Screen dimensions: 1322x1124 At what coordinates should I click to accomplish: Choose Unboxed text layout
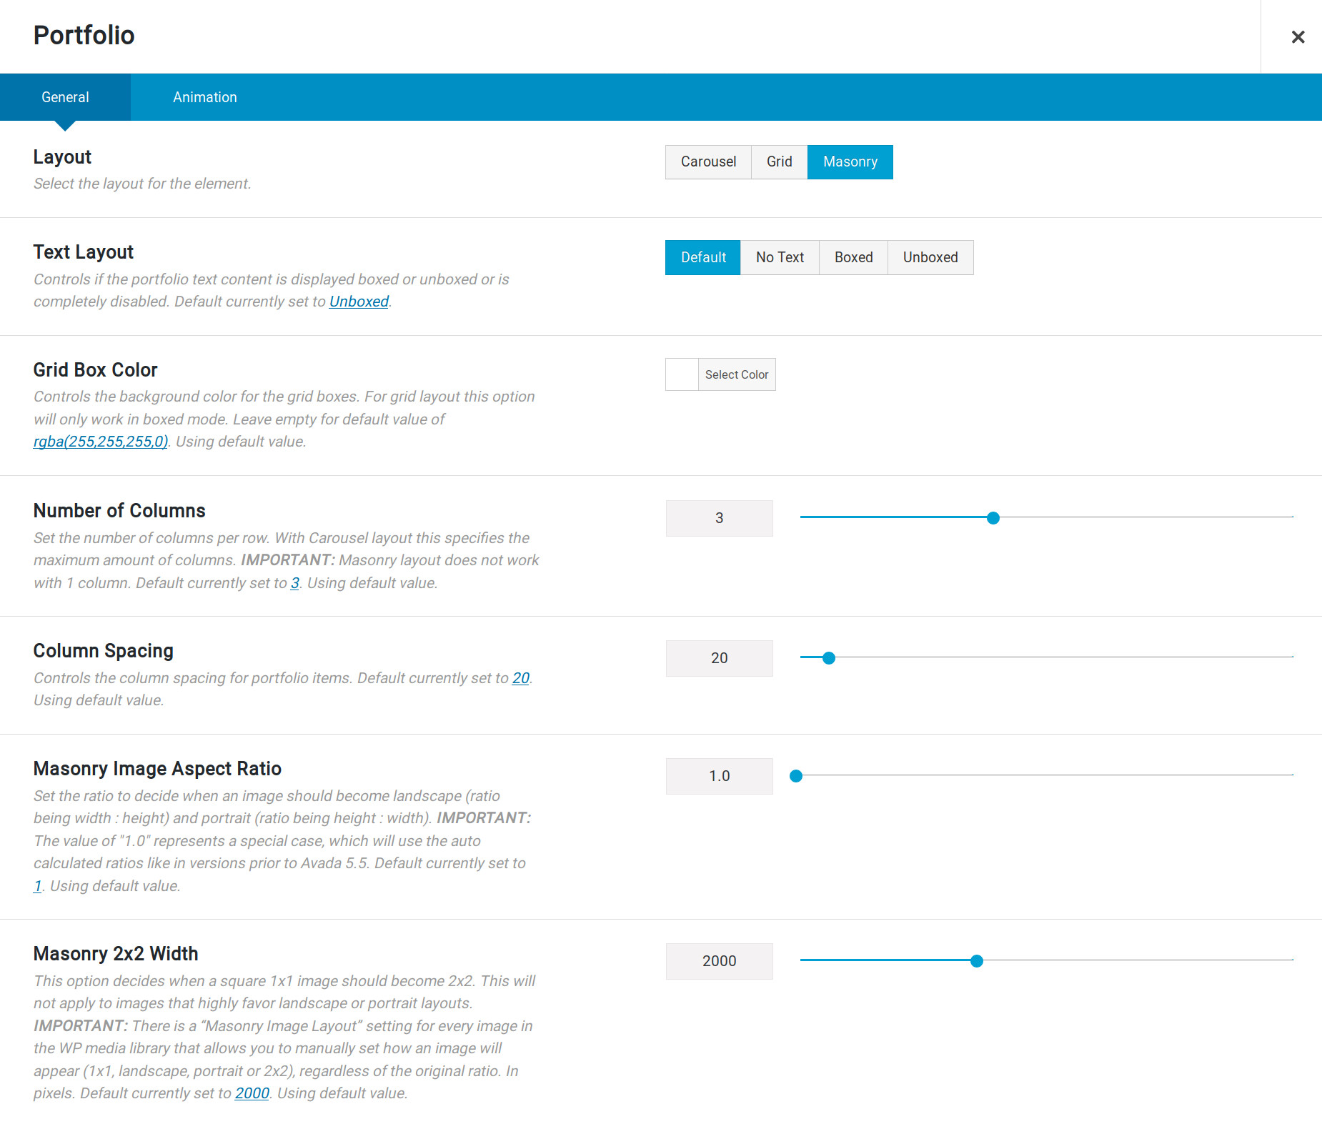tap(930, 258)
